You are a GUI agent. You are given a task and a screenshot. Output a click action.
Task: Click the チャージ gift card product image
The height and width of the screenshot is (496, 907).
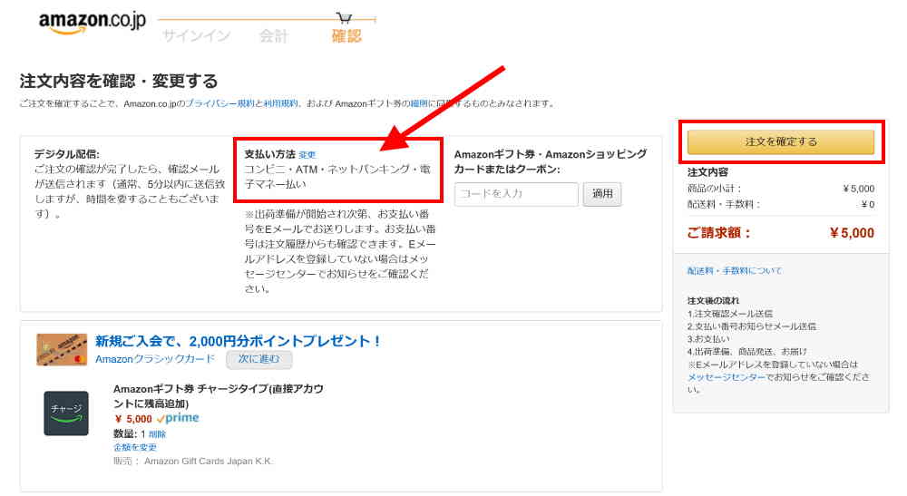66,413
